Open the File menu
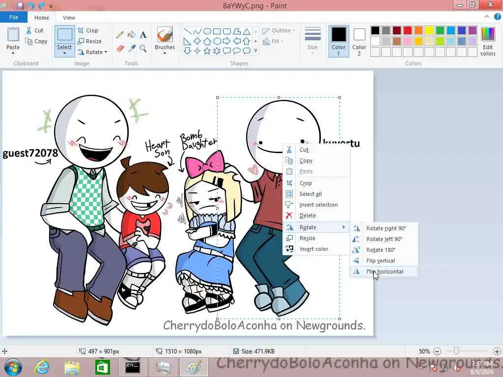Viewport: 503px width, 377px height. click(14, 17)
